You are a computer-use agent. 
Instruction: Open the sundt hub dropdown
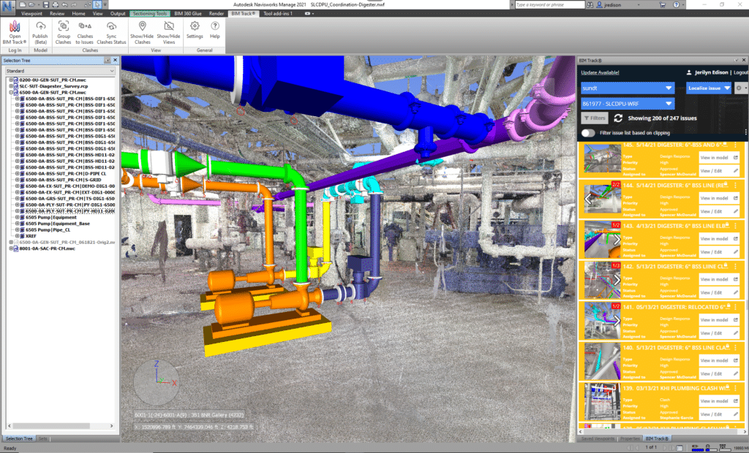[627, 88]
